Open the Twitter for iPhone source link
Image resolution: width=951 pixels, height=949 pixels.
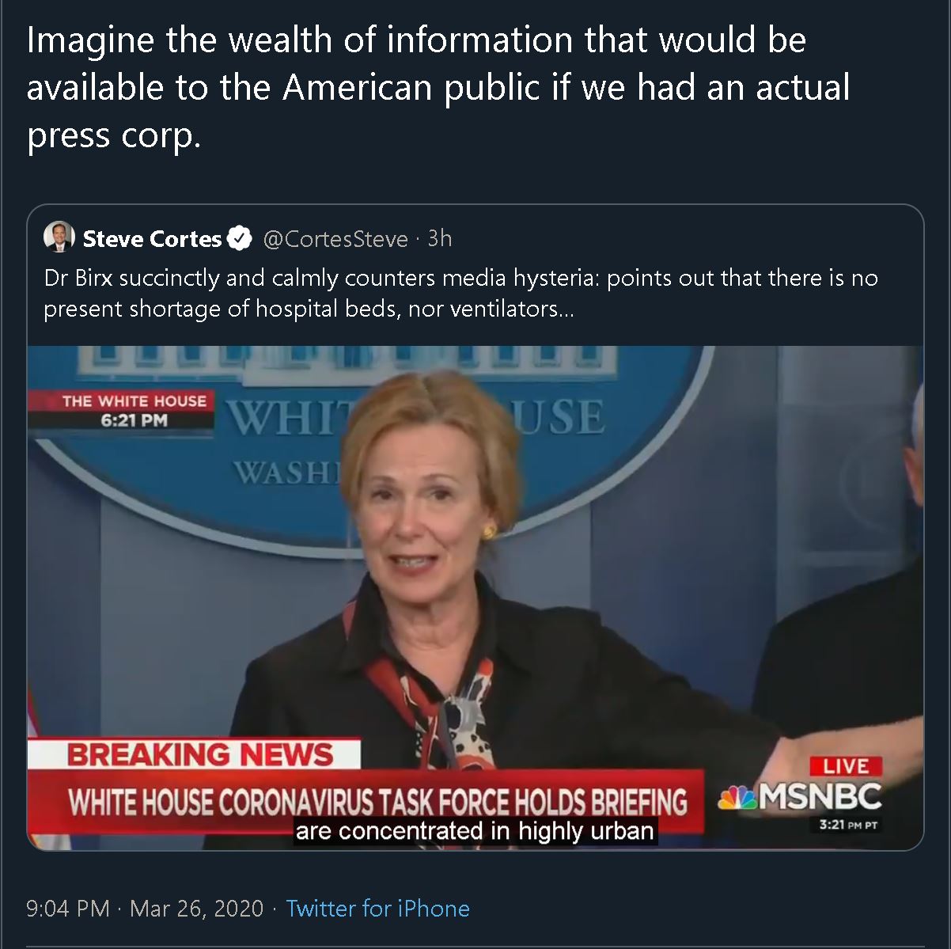coord(377,908)
